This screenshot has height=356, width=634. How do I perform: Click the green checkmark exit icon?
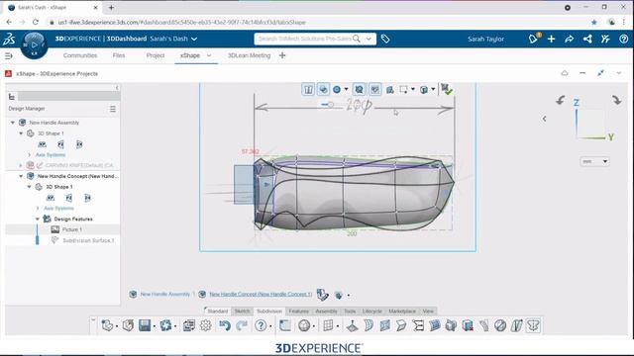coord(447,89)
